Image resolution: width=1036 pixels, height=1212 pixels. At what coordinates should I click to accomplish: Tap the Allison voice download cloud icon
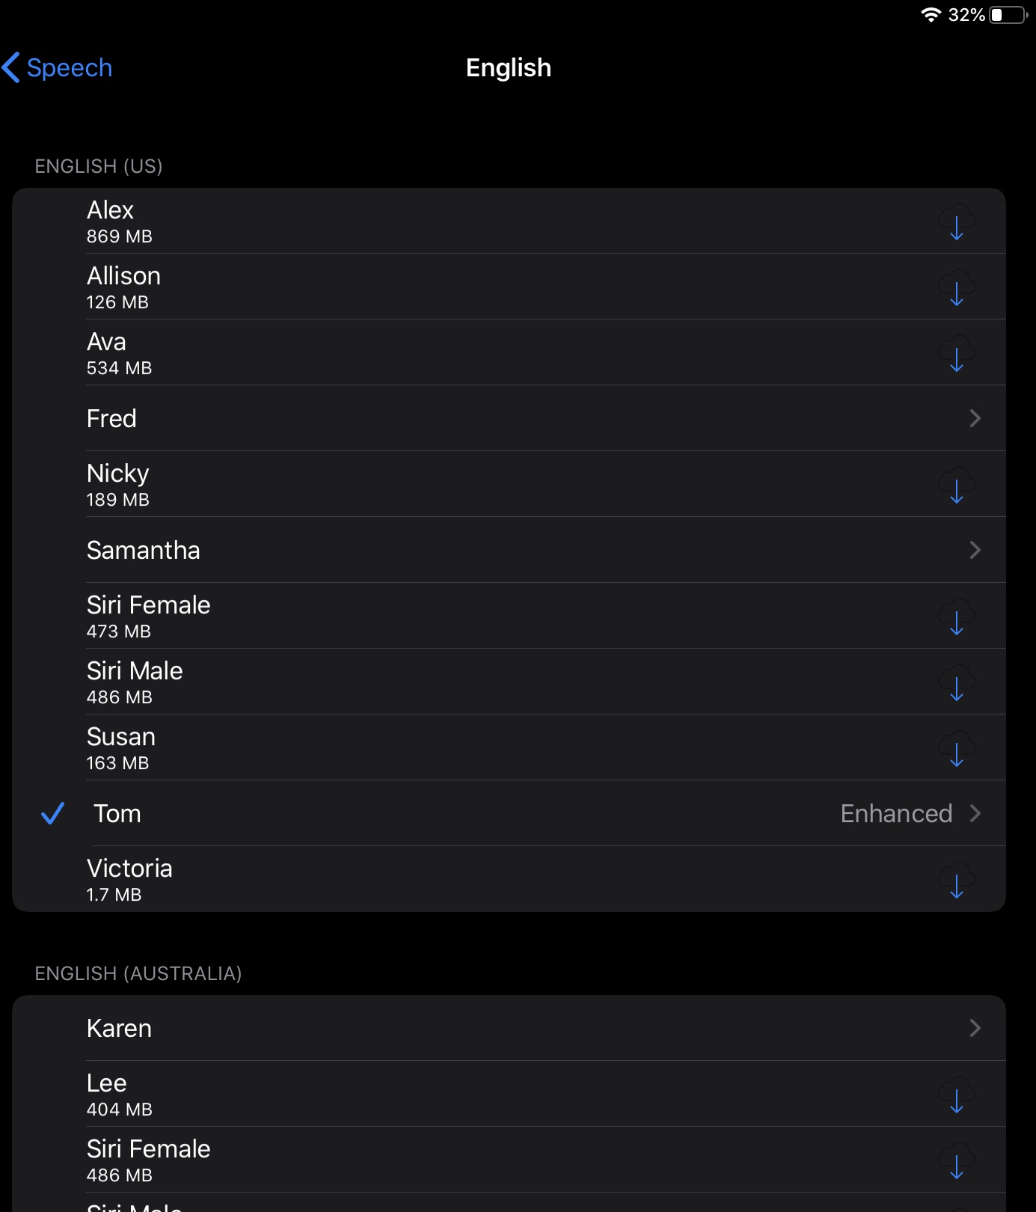[956, 288]
